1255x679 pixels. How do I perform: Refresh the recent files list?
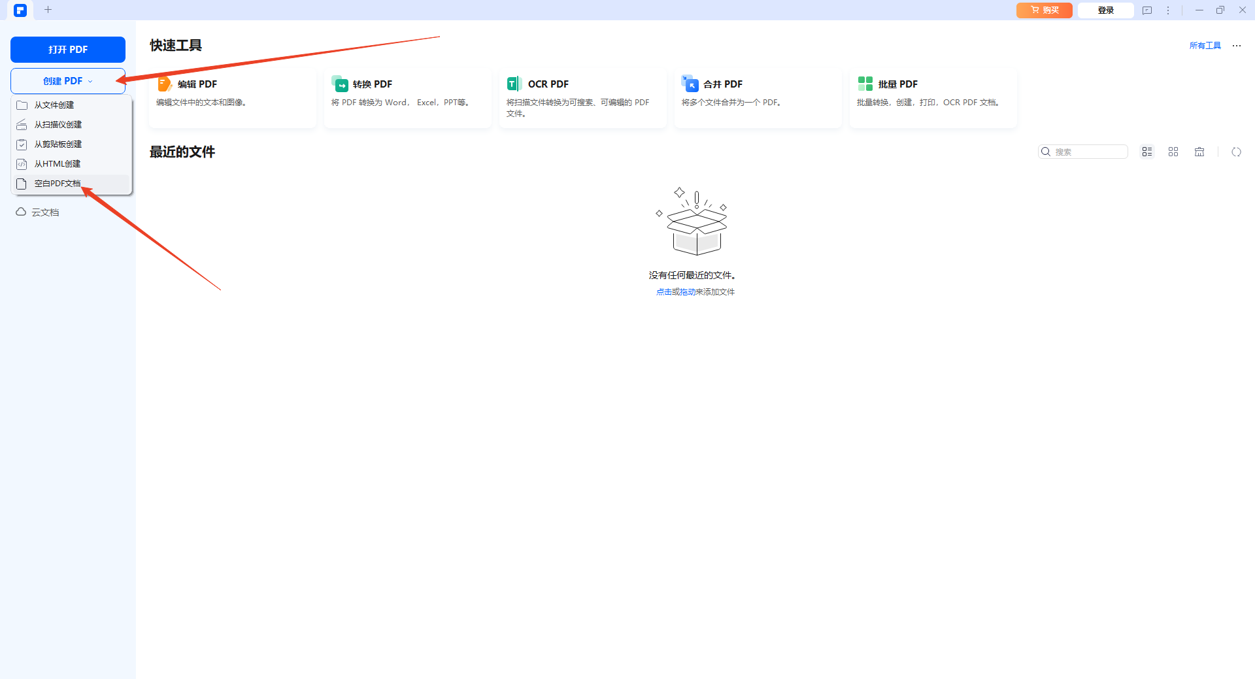click(1236, 152)
